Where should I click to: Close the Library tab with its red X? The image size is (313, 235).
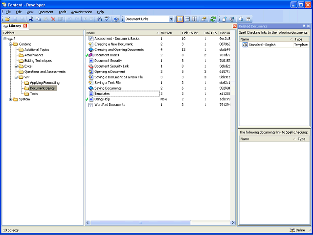pyautogui.click(x=25, y=25)
